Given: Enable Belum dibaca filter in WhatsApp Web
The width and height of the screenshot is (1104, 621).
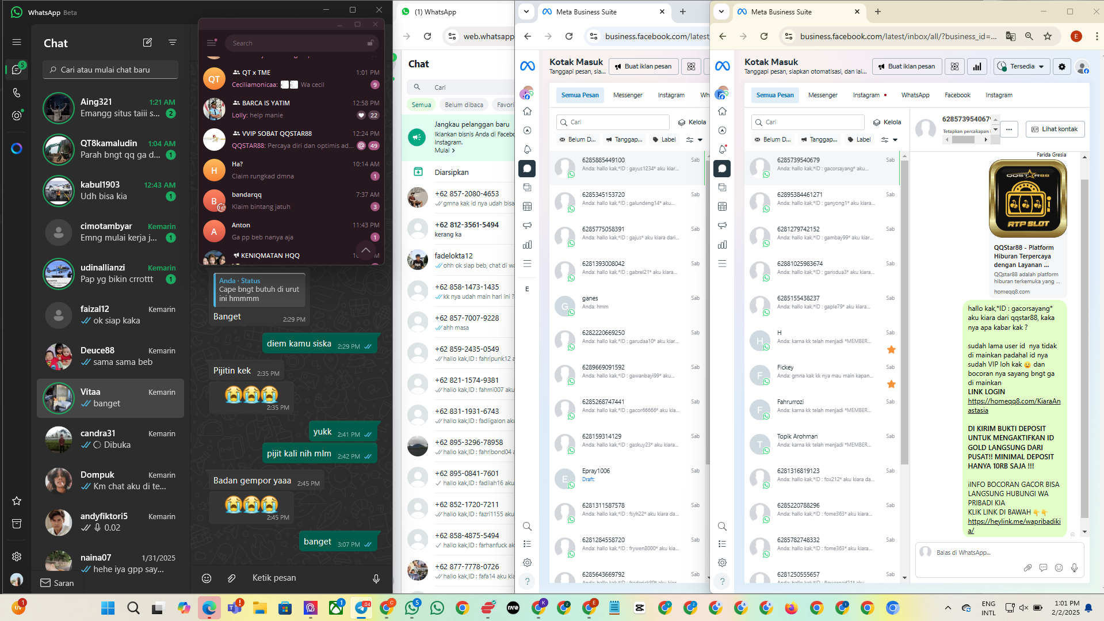Looking at the screenshot, I should 464,105.
